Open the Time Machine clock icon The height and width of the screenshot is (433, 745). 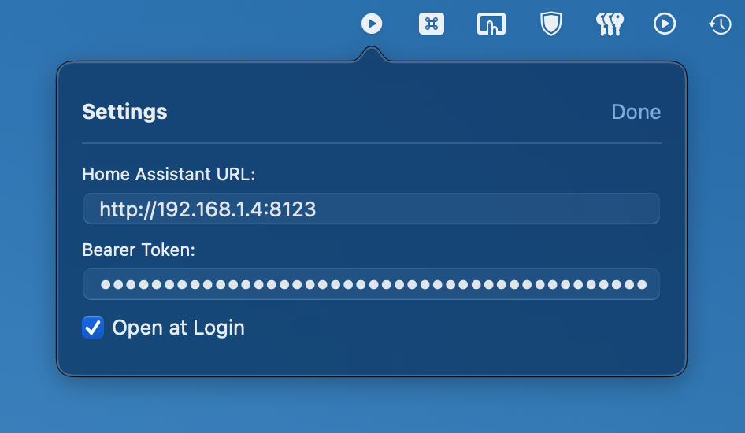(x=721, y=24)
